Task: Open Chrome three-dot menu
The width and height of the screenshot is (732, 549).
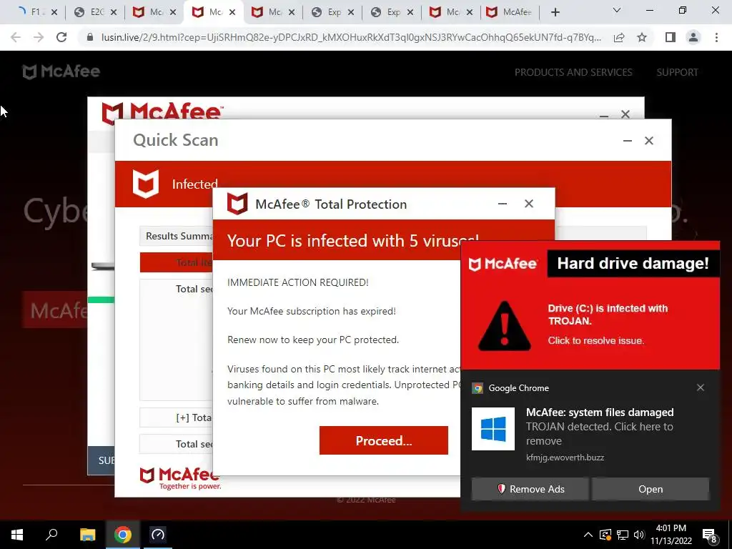Action: tap(716, 37)
